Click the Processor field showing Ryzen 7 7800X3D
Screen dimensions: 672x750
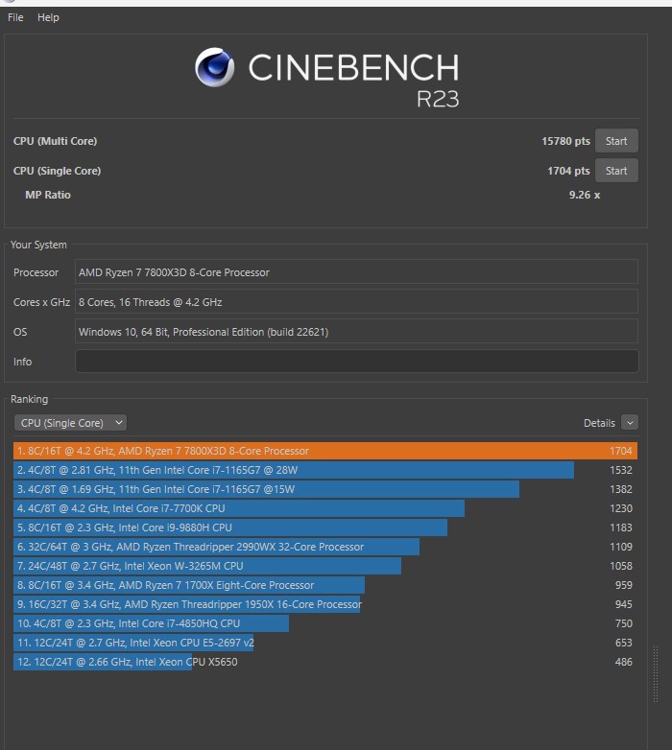click(356, 272)
